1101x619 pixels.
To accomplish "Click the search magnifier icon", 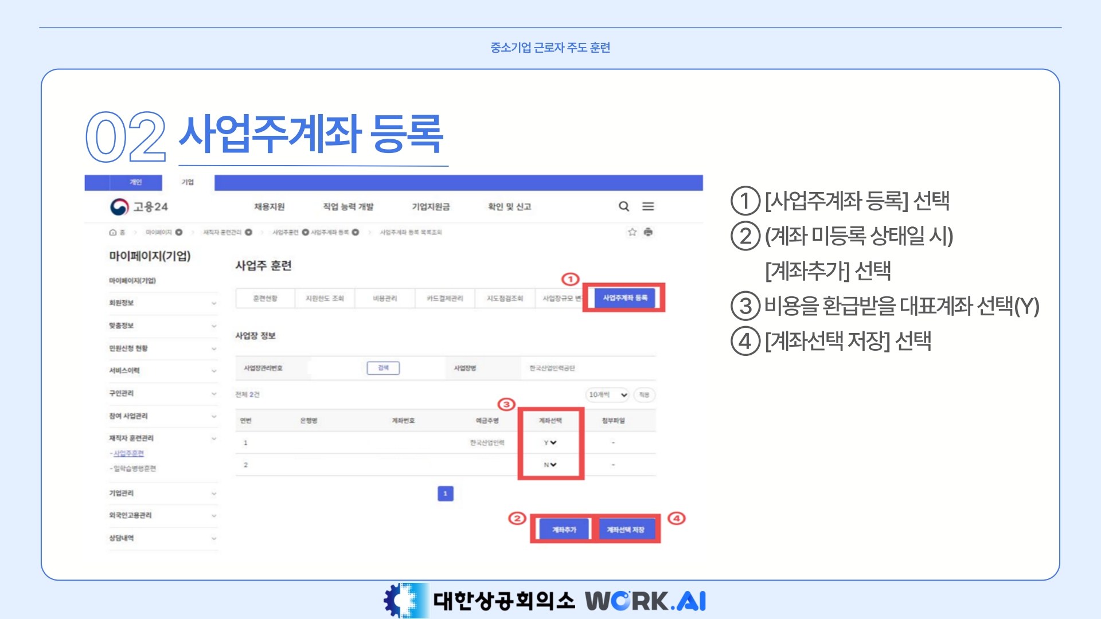I will pyautogui.click(x=624, y=206).
